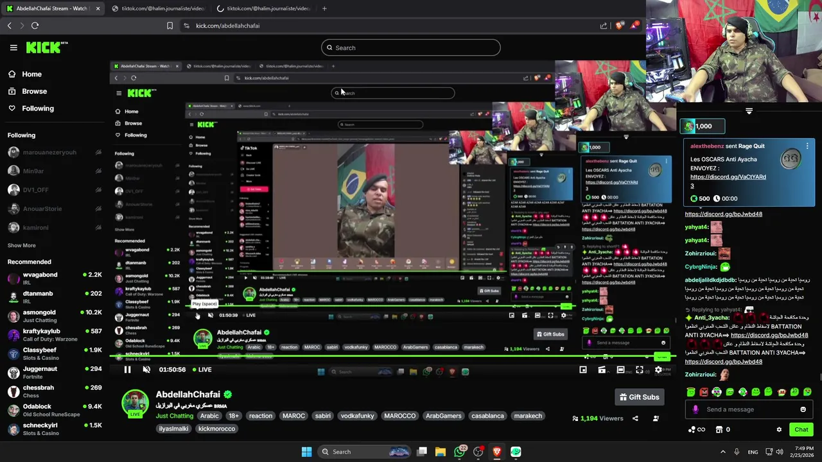The width and height of the screenshot is (822, 462).
Task: Click the green Chat button
Action: (x=801, y=430)
